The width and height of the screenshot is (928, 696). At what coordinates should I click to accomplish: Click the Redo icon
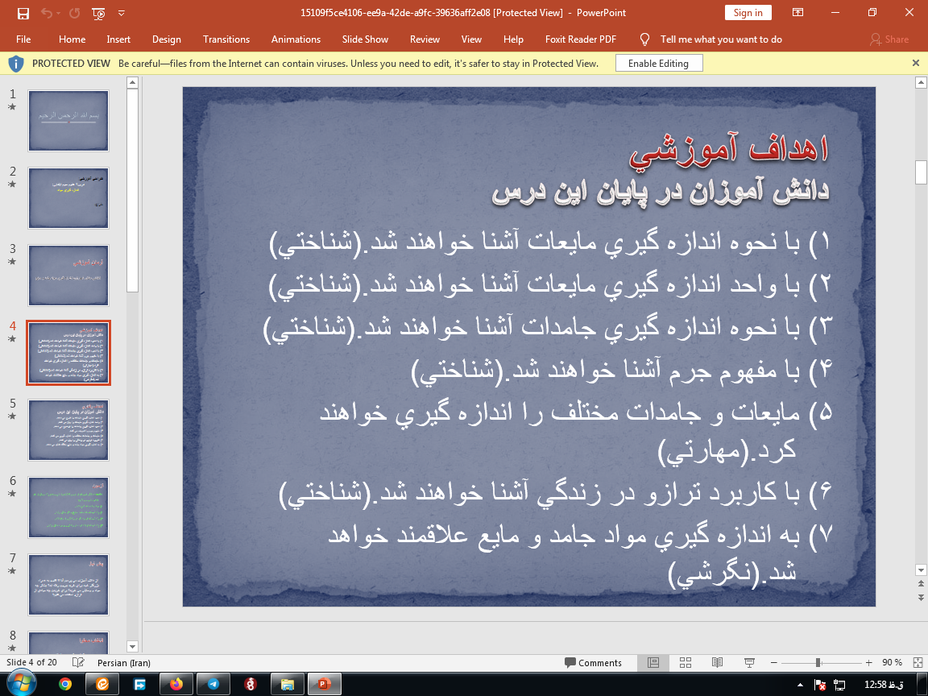pos(73,12)
